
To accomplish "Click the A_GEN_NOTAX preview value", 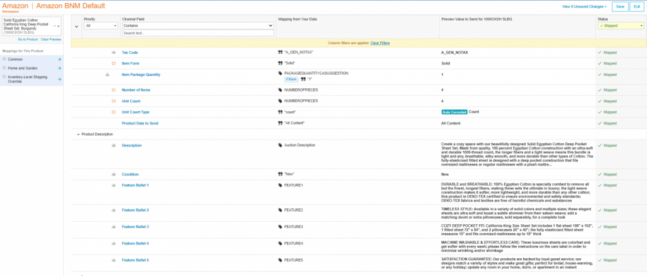I will pos(455,52).
